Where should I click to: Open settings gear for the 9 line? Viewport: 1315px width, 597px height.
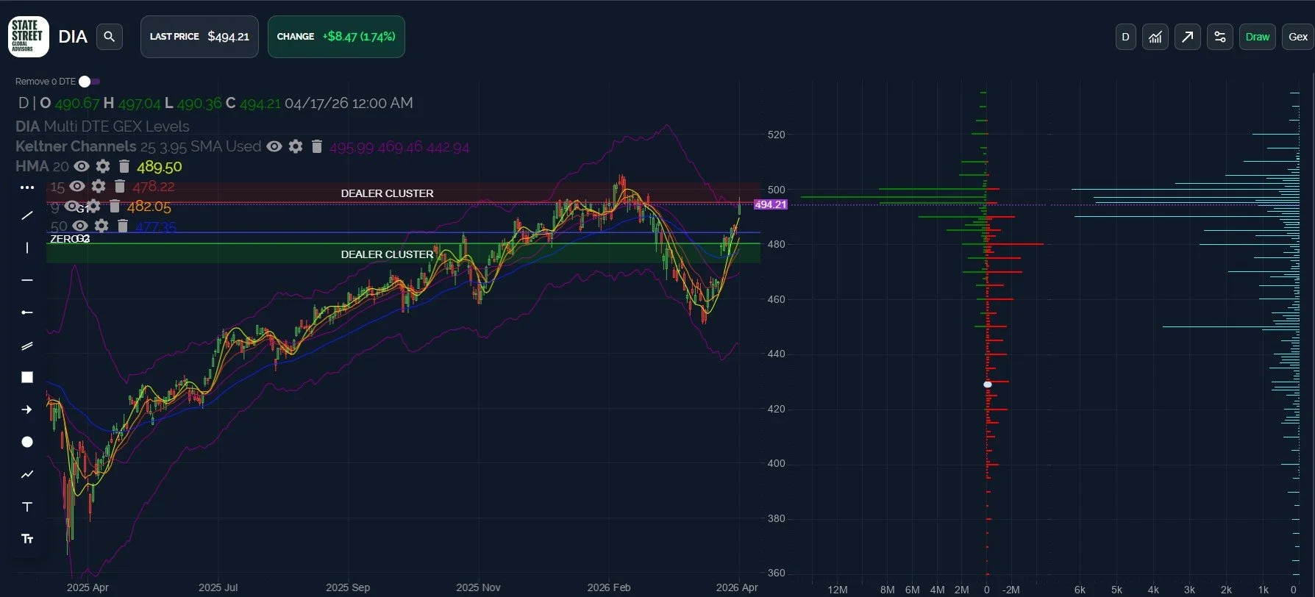(x=93, y=206)
